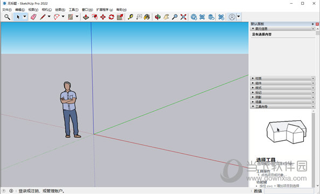Open the 编辑(E) menu
This screenshot has height=194, width=320.
pyautogui.click(x=20, y=10)
